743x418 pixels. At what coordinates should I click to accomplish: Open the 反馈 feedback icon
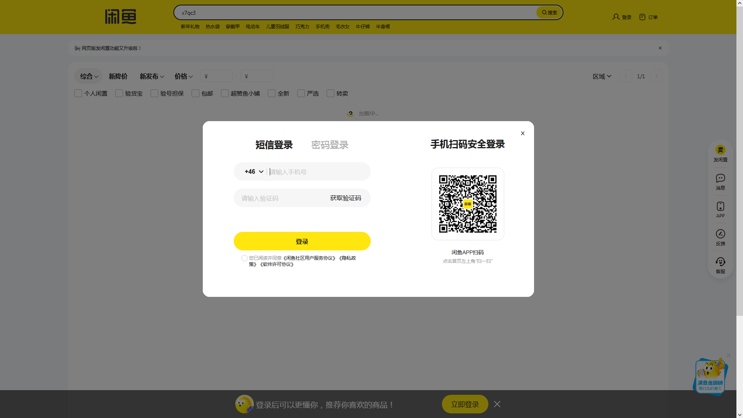[720, 234]
